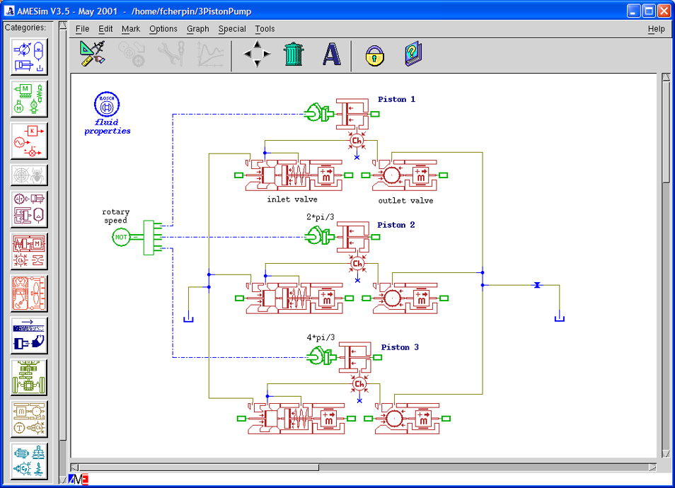Image resolution: width=675 pixels, height=488 pixels.
Task: Open the Special menu
Action: [x=231, y=29]
